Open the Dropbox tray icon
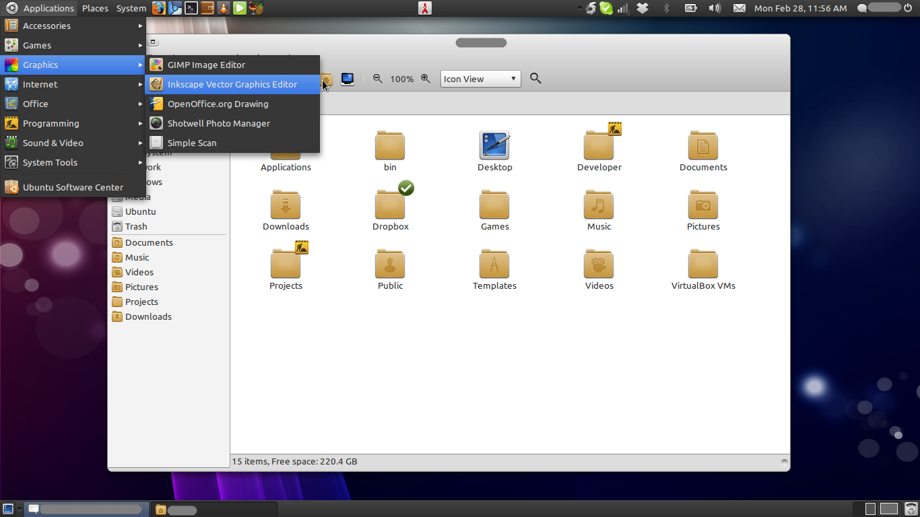The height and width of the screenshot is (517, 920). (643, 8)
